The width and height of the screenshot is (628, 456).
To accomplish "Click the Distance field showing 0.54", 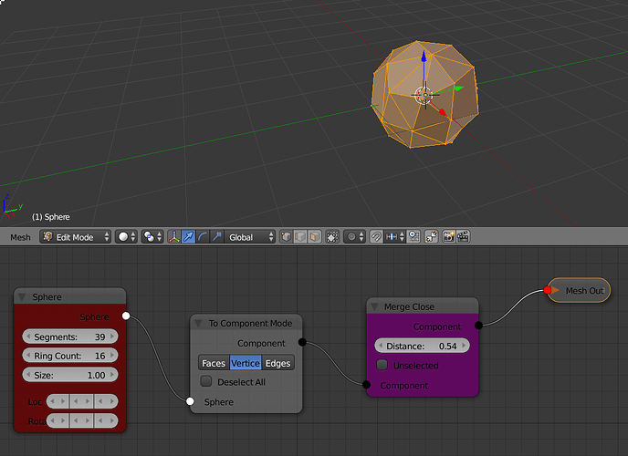I will pos(422,346).
